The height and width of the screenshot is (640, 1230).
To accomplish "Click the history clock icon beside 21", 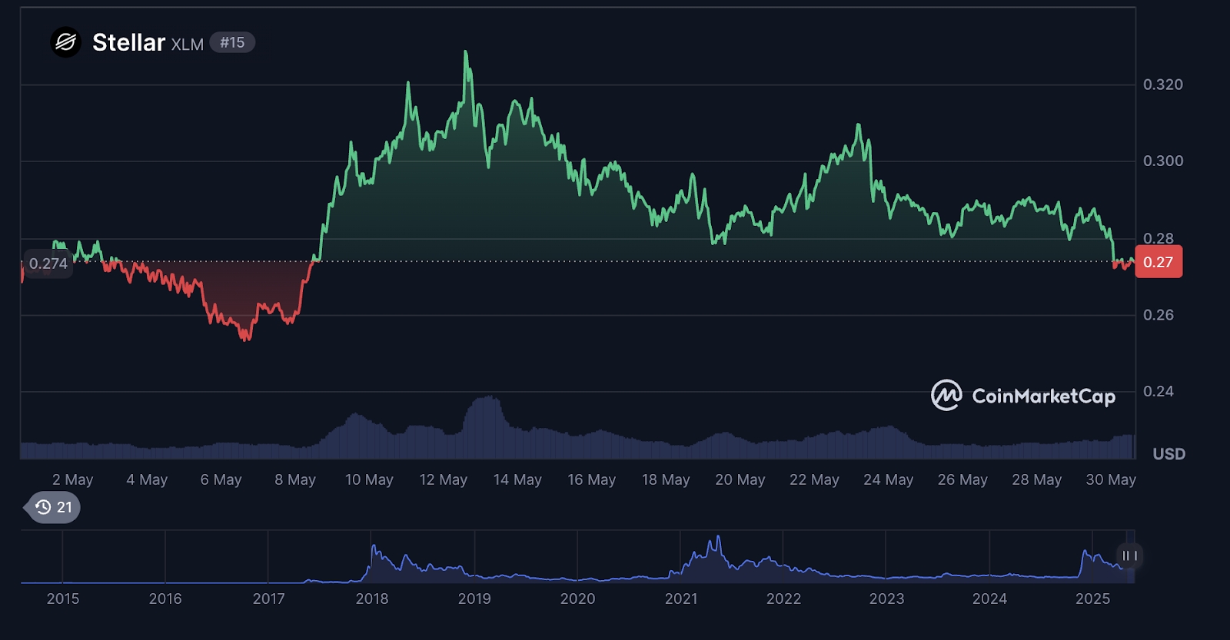I will (x=44, y=507).
